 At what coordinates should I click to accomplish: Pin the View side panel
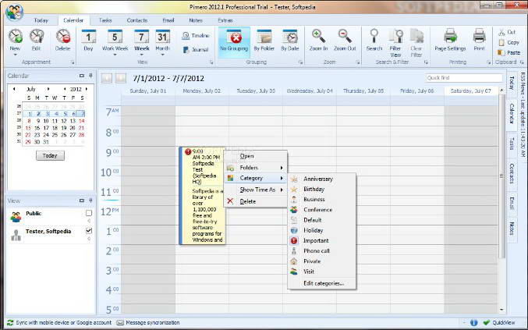click(90, 200)
